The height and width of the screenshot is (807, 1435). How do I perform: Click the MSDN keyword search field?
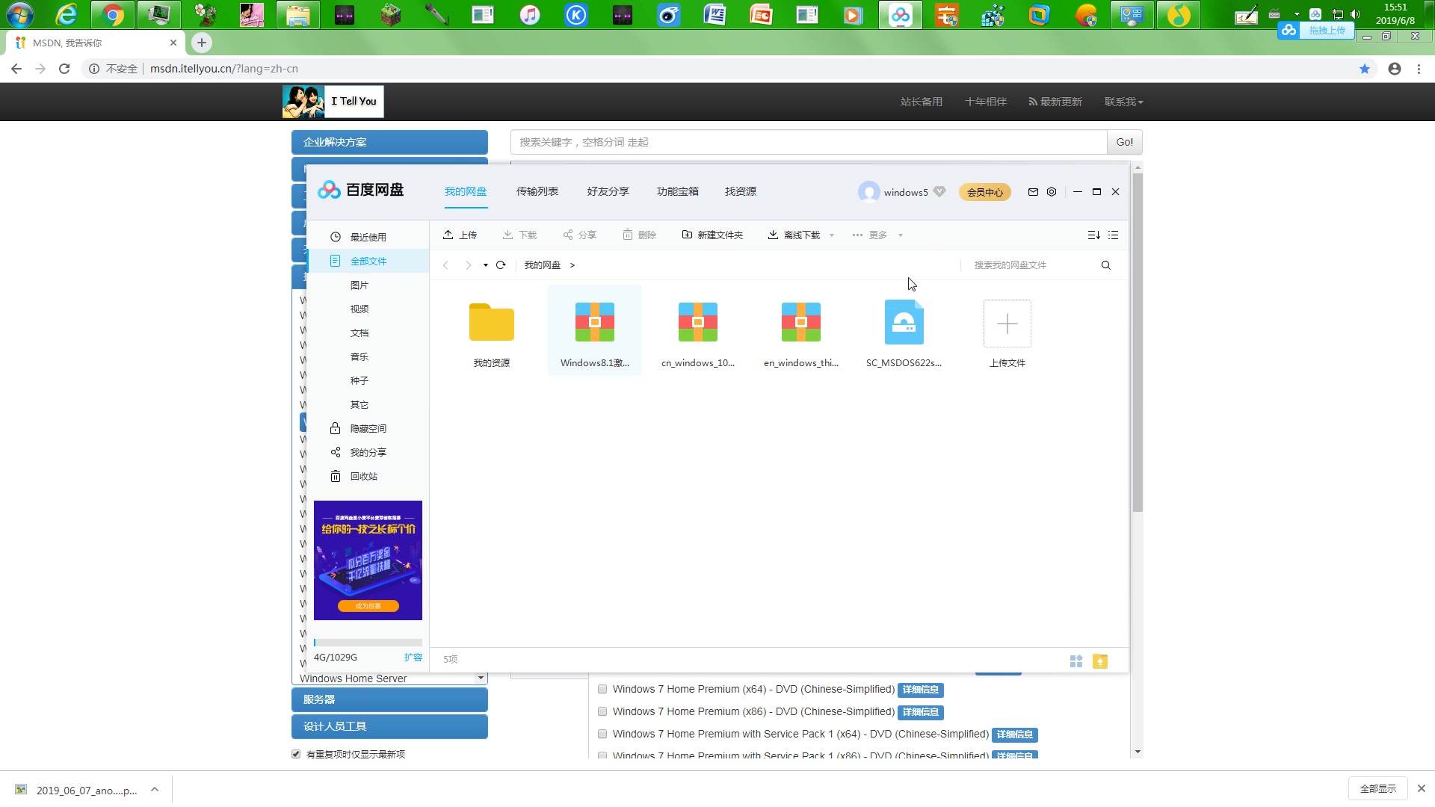(809, 142)
